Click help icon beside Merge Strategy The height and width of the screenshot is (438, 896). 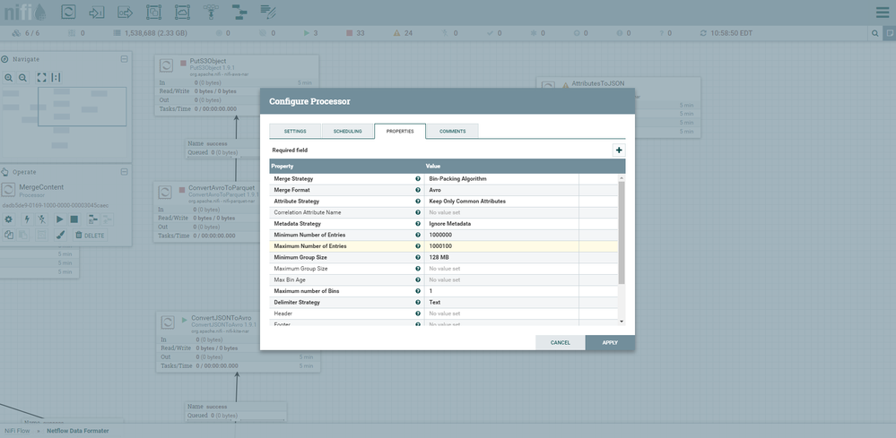click(418, 179)
